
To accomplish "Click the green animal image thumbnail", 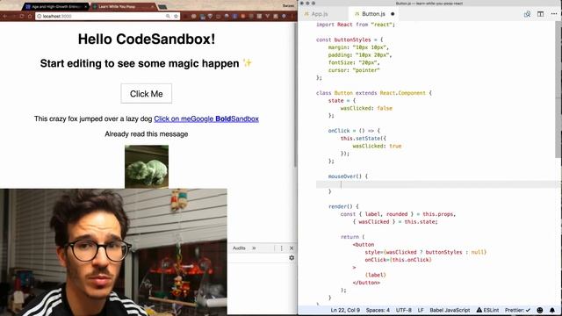I will tap(147, 166).
